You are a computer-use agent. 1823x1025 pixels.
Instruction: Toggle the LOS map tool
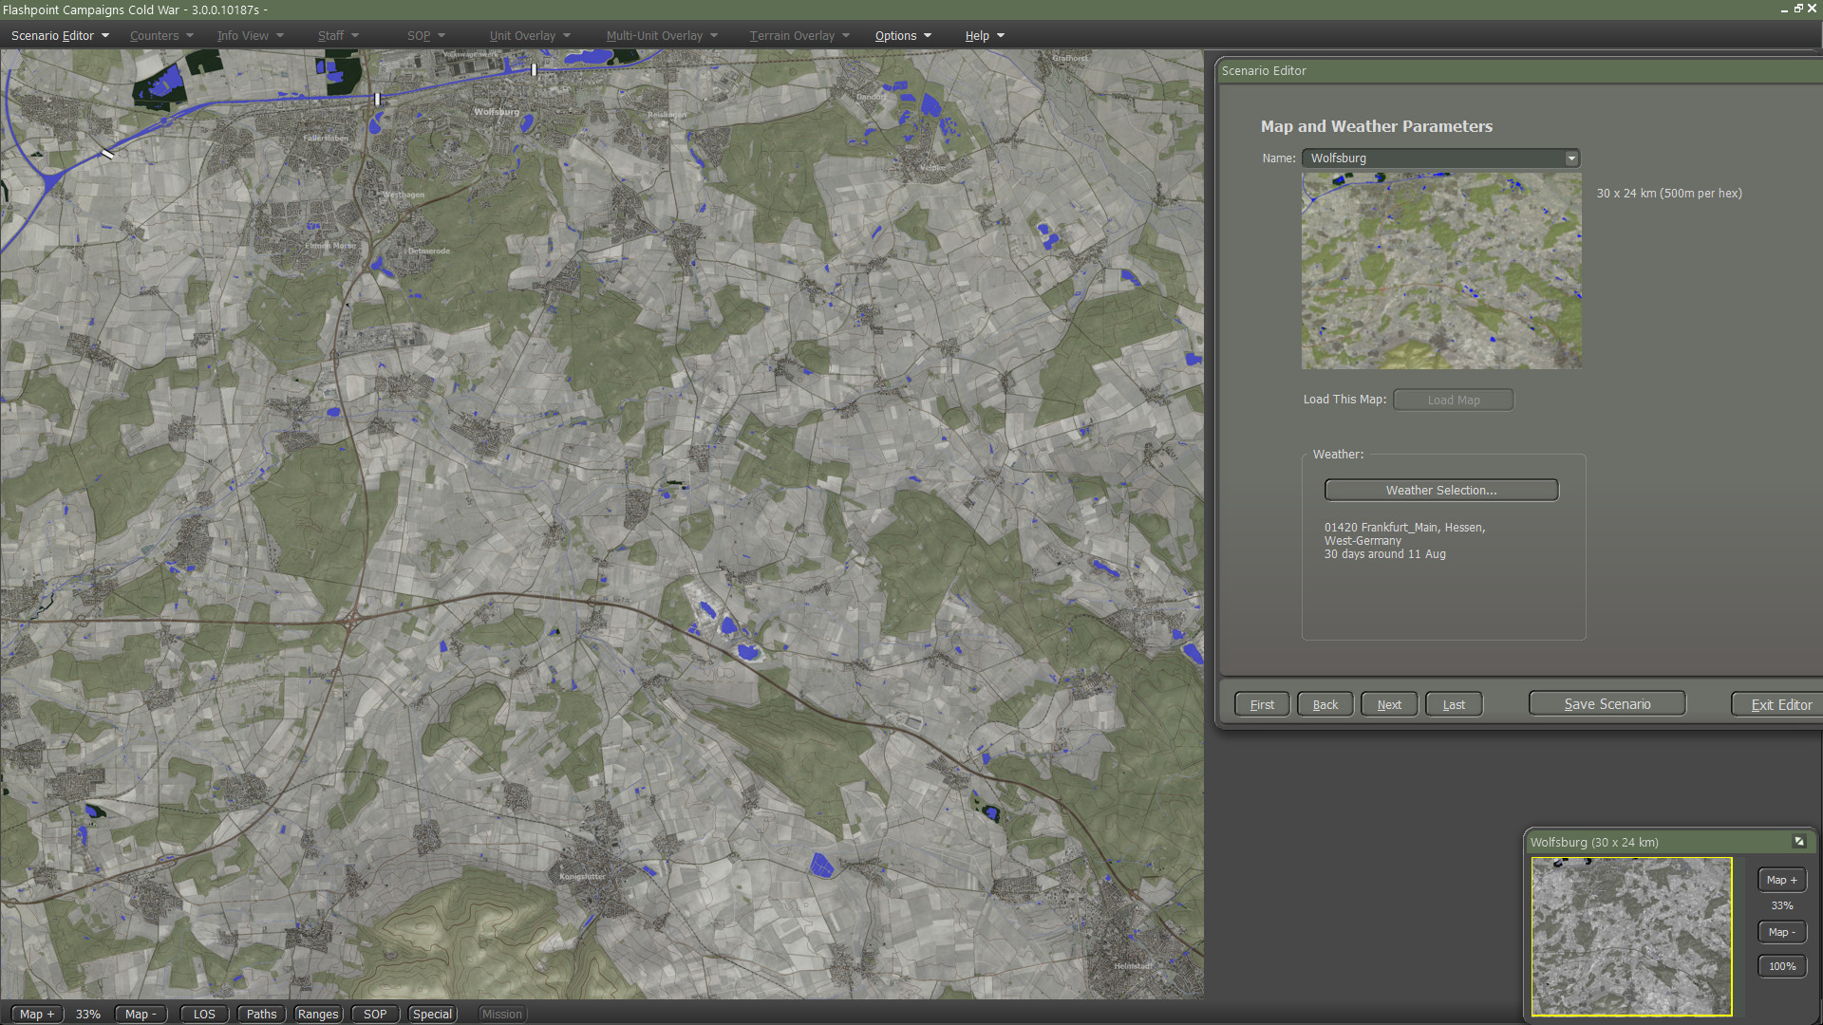[x=204, y=1014]
